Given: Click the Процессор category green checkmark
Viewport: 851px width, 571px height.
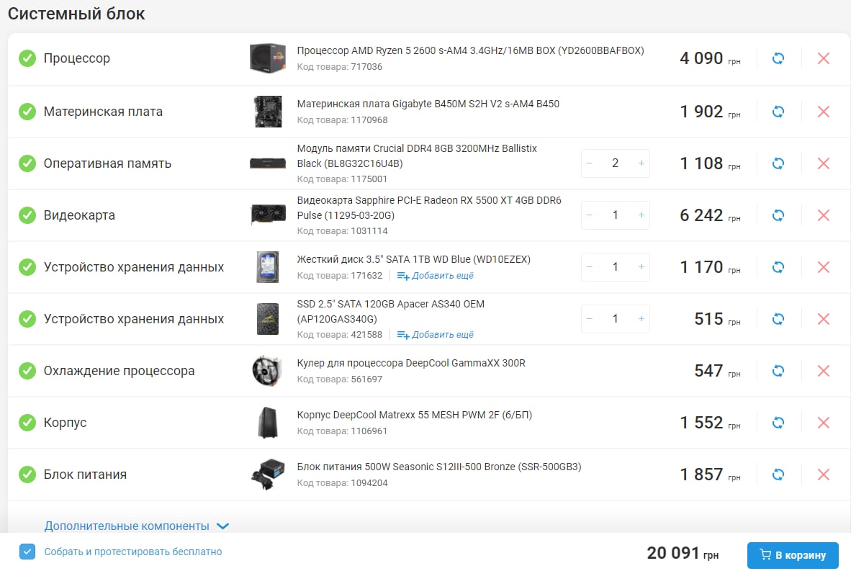Looking at the screenshot, I should [x=27, y=58].
